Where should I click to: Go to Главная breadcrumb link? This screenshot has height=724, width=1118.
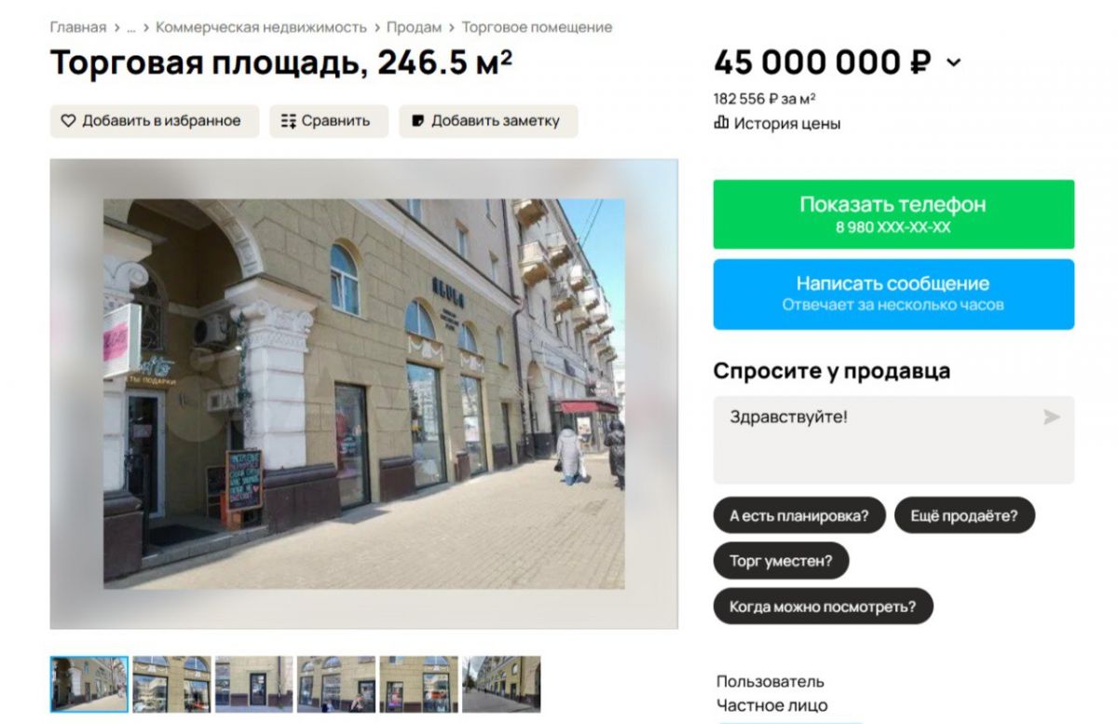[x=78, y=28]
